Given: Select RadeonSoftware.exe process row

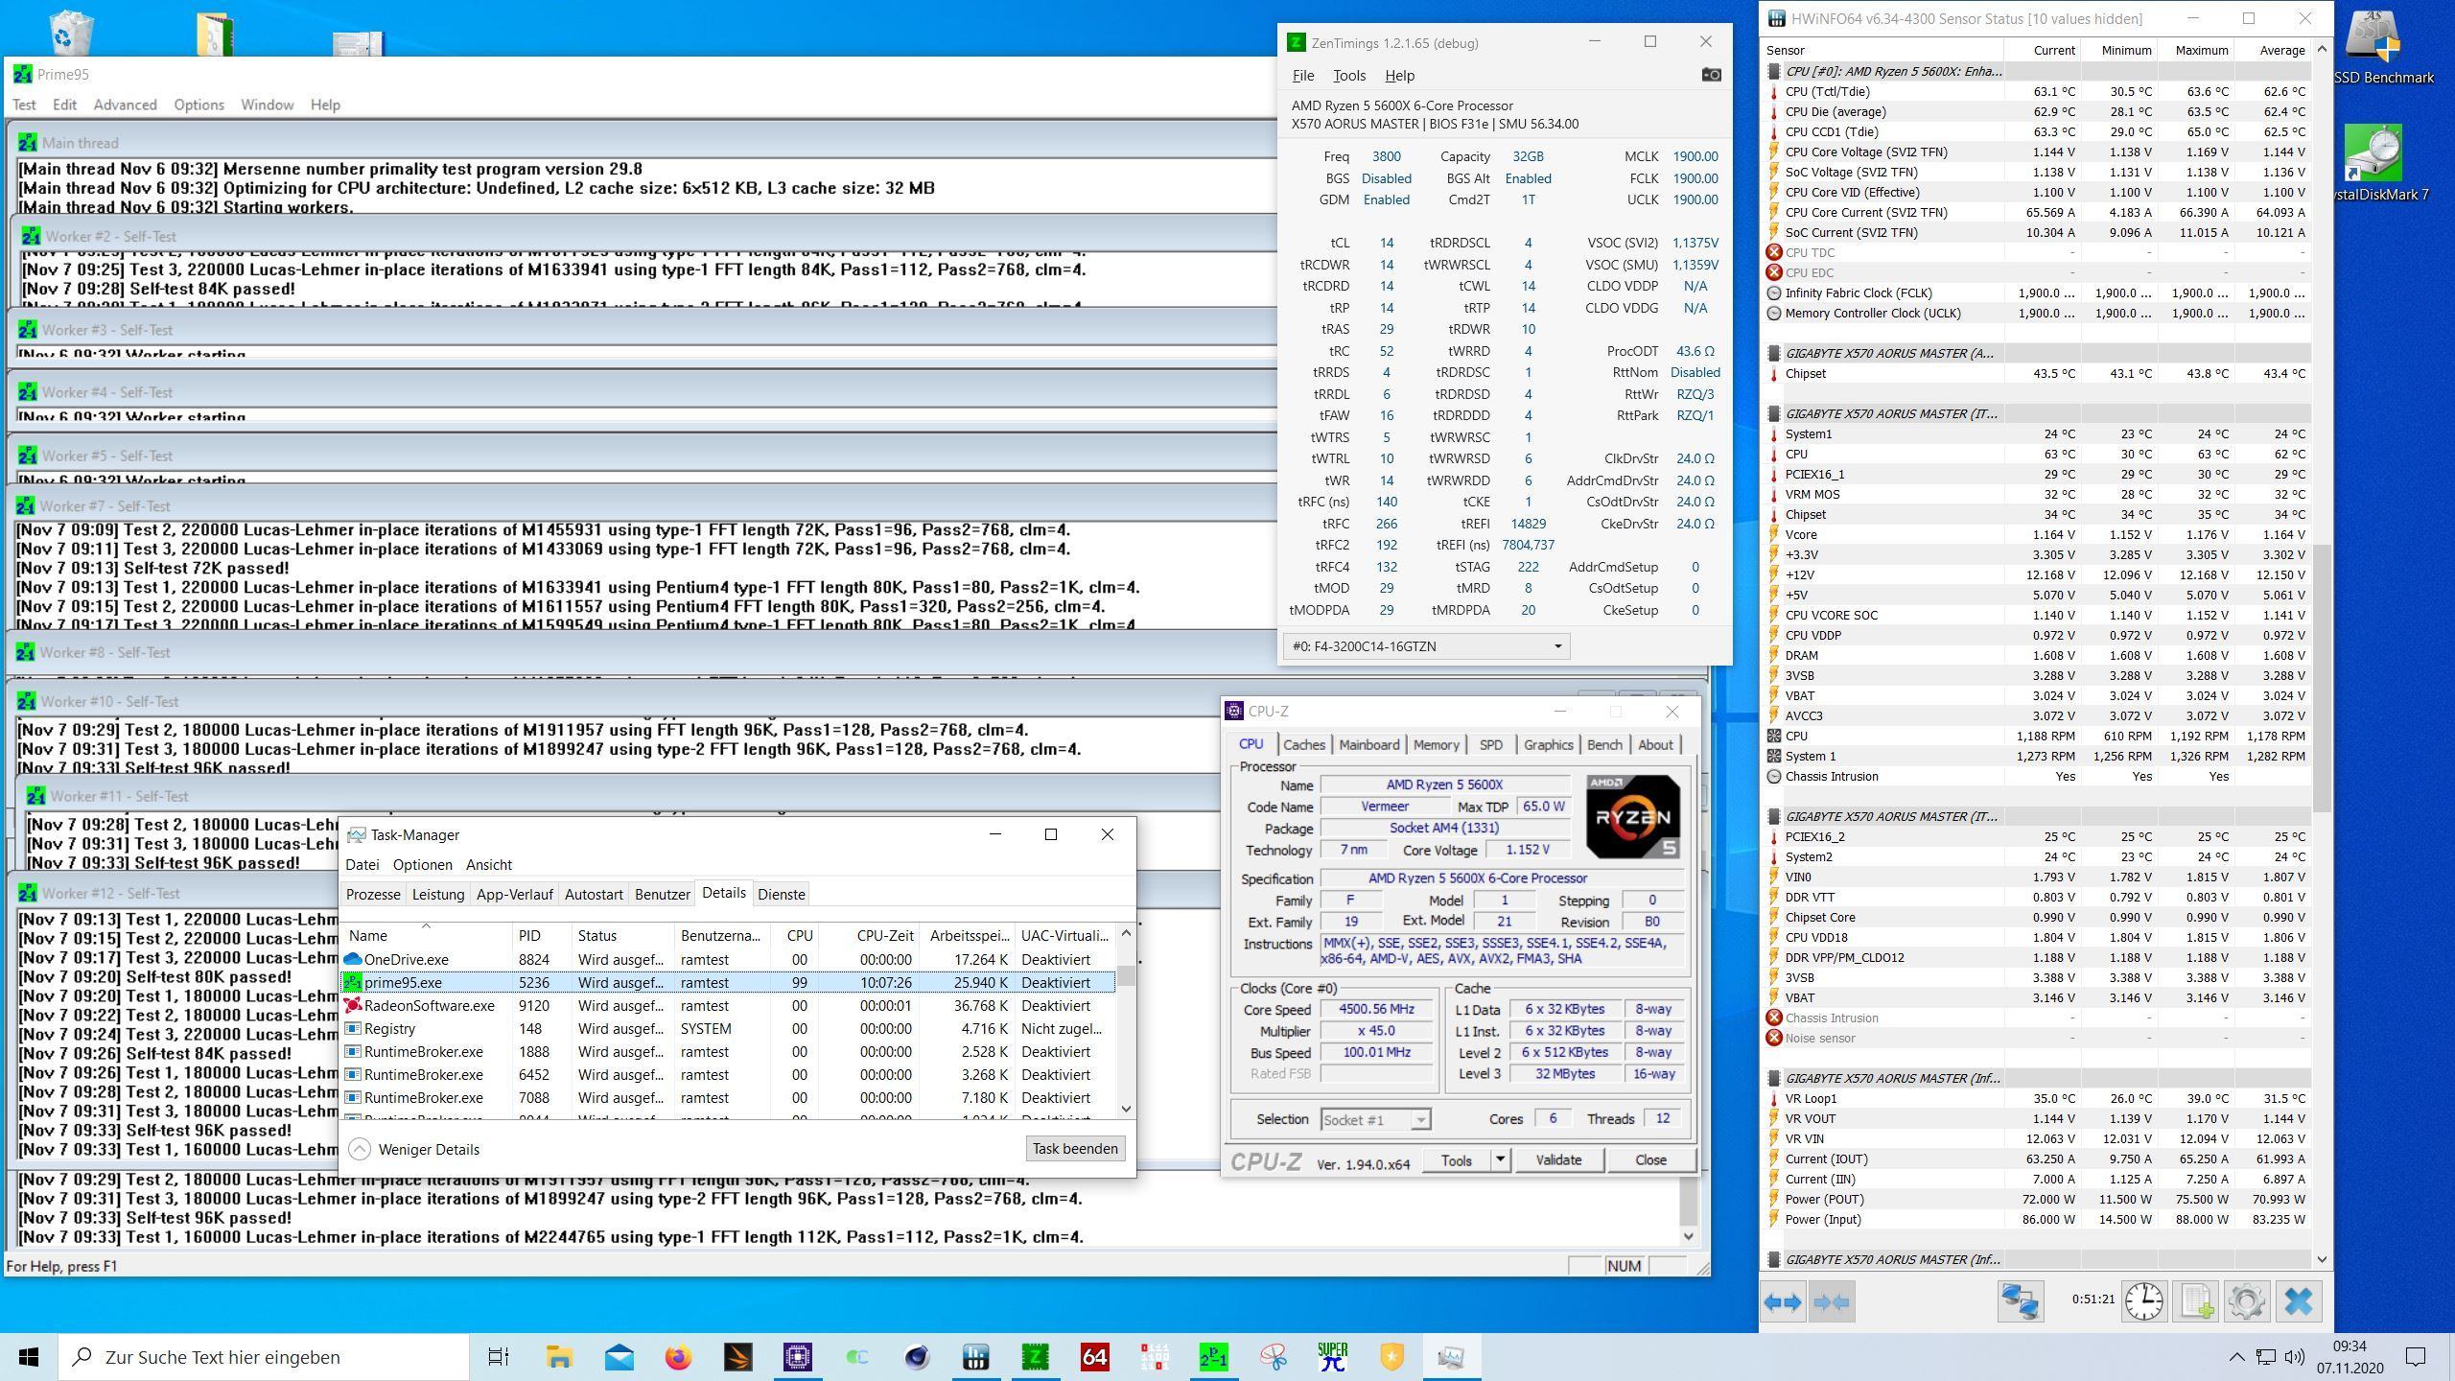Looking at the screenshot, I should click(x=729, y=1006).
